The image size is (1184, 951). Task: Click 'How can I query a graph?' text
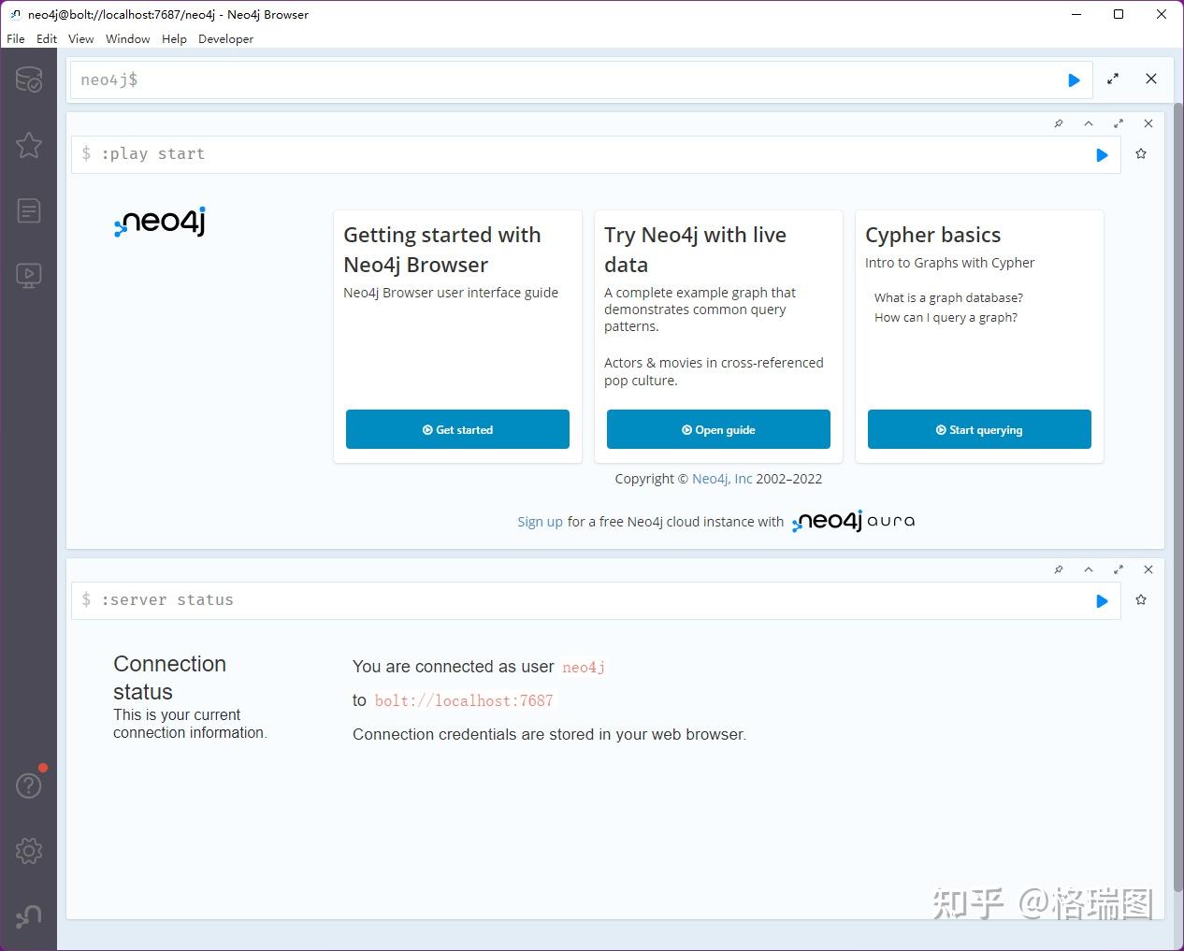(946, 317)
